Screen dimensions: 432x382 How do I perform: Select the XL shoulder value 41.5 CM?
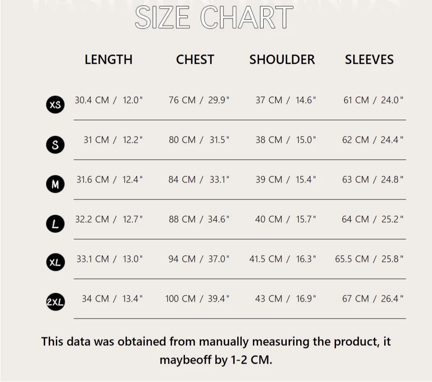click(266, 259)
